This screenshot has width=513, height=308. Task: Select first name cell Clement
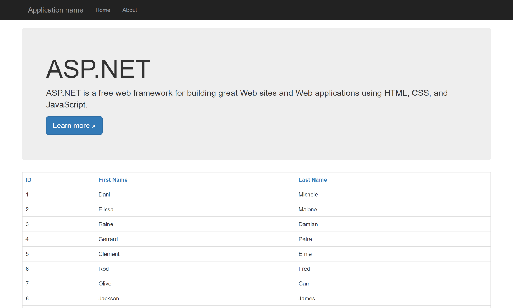pyautogui.click(x=195, y=254)
